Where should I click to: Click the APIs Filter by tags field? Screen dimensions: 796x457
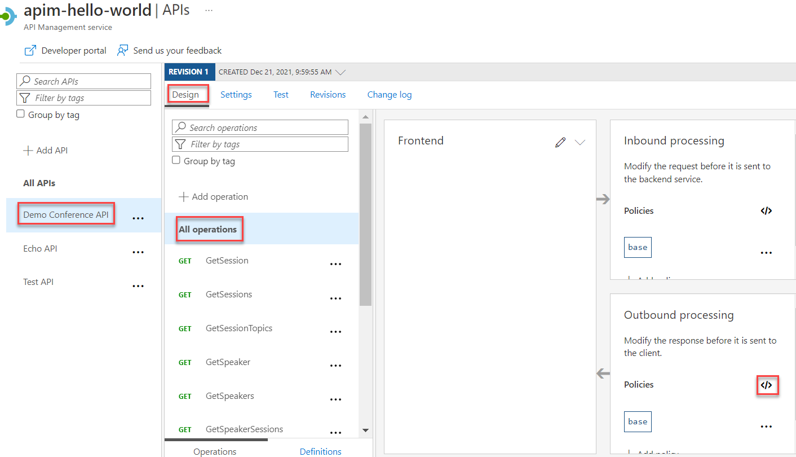(x=84, y=98)
